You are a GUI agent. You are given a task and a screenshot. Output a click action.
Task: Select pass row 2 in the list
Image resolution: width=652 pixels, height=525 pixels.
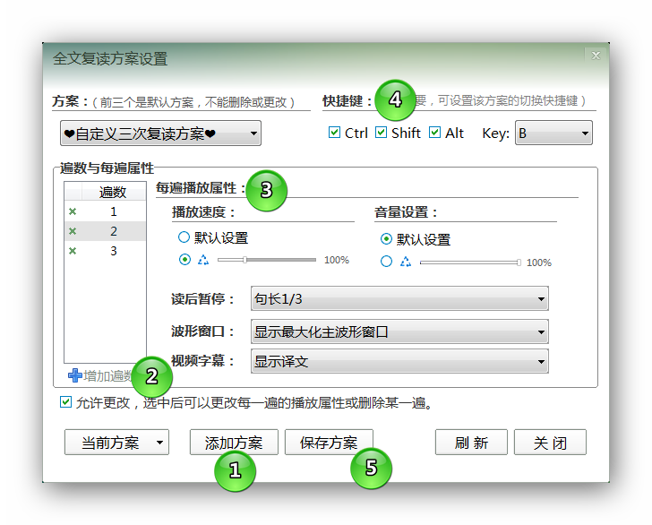pos(105,231)
